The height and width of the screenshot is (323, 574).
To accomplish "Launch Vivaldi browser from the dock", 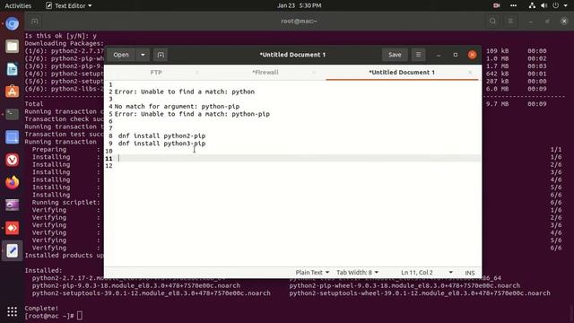I will tap(12, 160).
